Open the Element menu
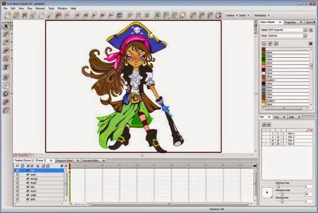This screenshot has width=318, height=213. coord(40,8)
